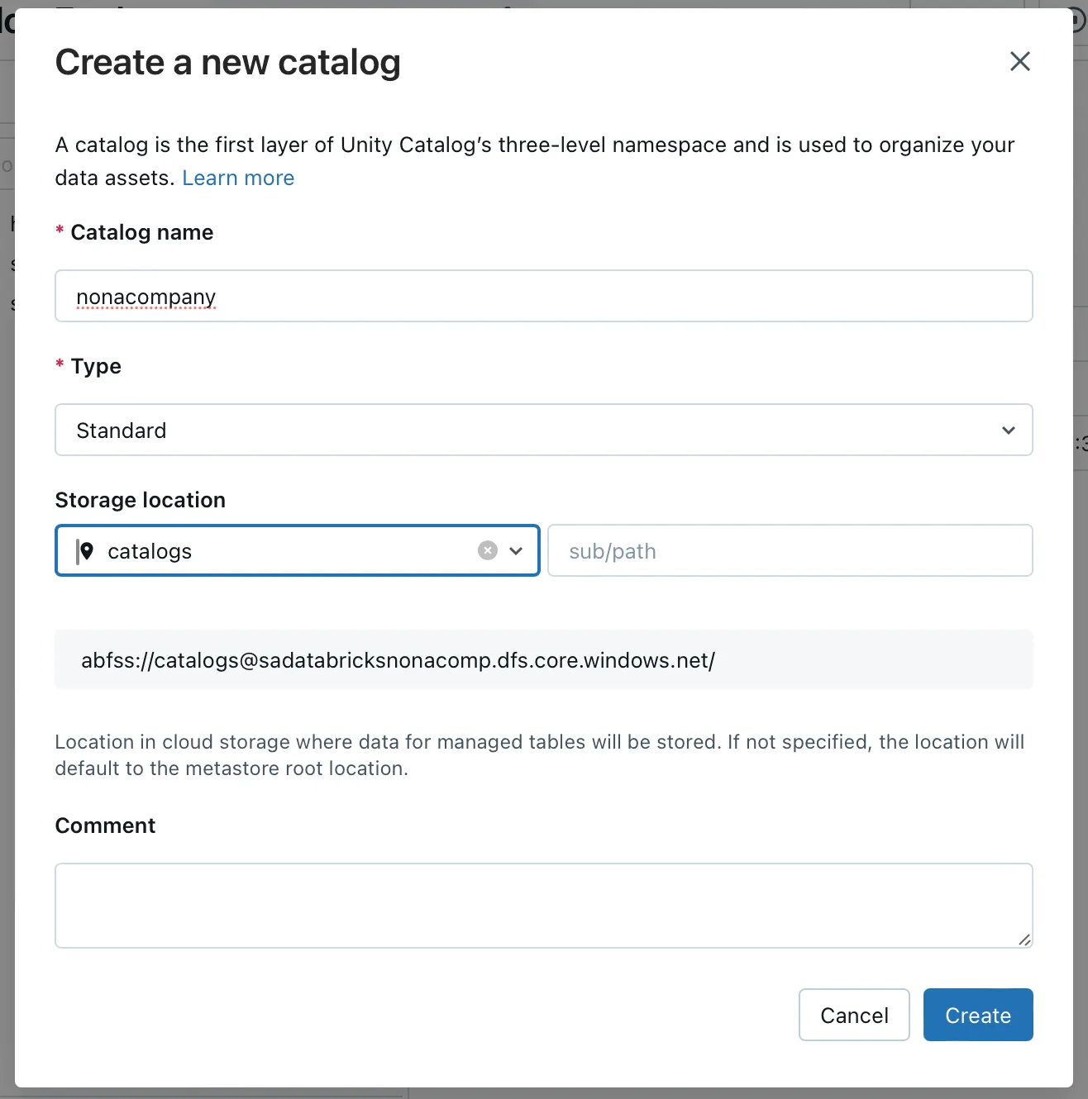The height and width of the screenshot is (1099, 1088).
Task: Click inside the Comment text area
Action: 543,905
